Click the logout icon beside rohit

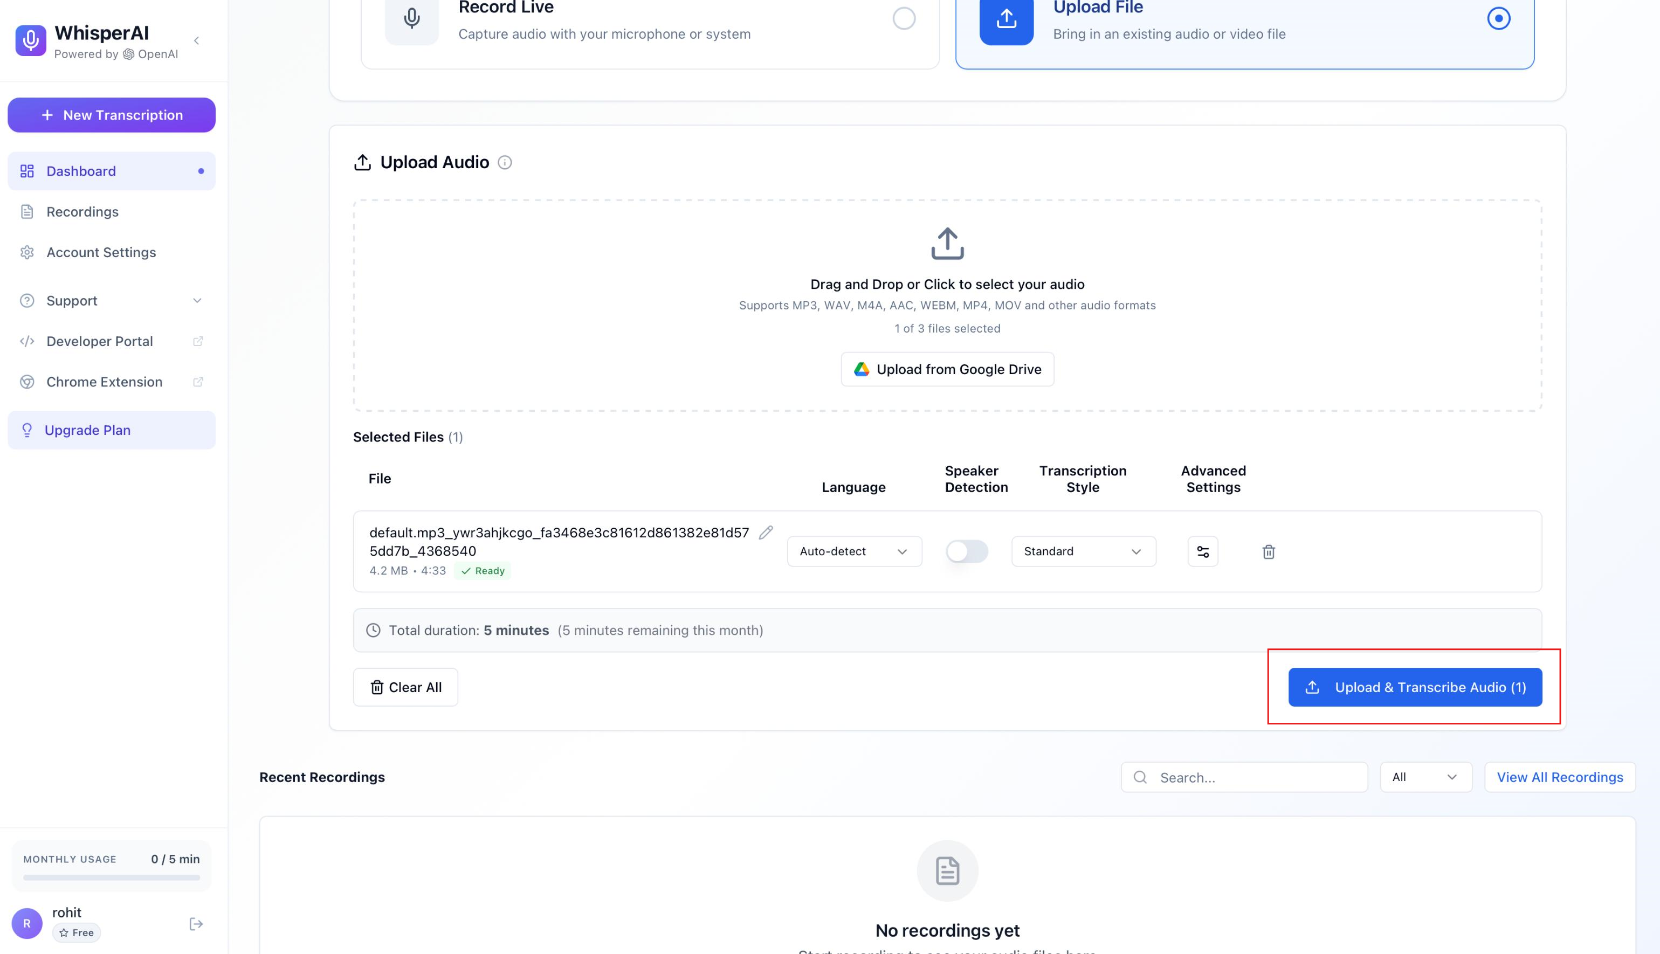pyautogui.click(x=196, y=924)
